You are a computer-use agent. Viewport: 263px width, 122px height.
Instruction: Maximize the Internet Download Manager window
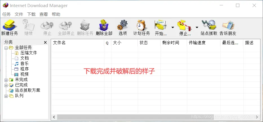(237, 5)
